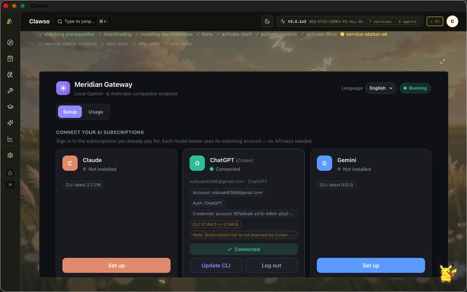467x292 pixels.
Task: Click the Connected status under ChatGPT
Action: click(225, 169)
